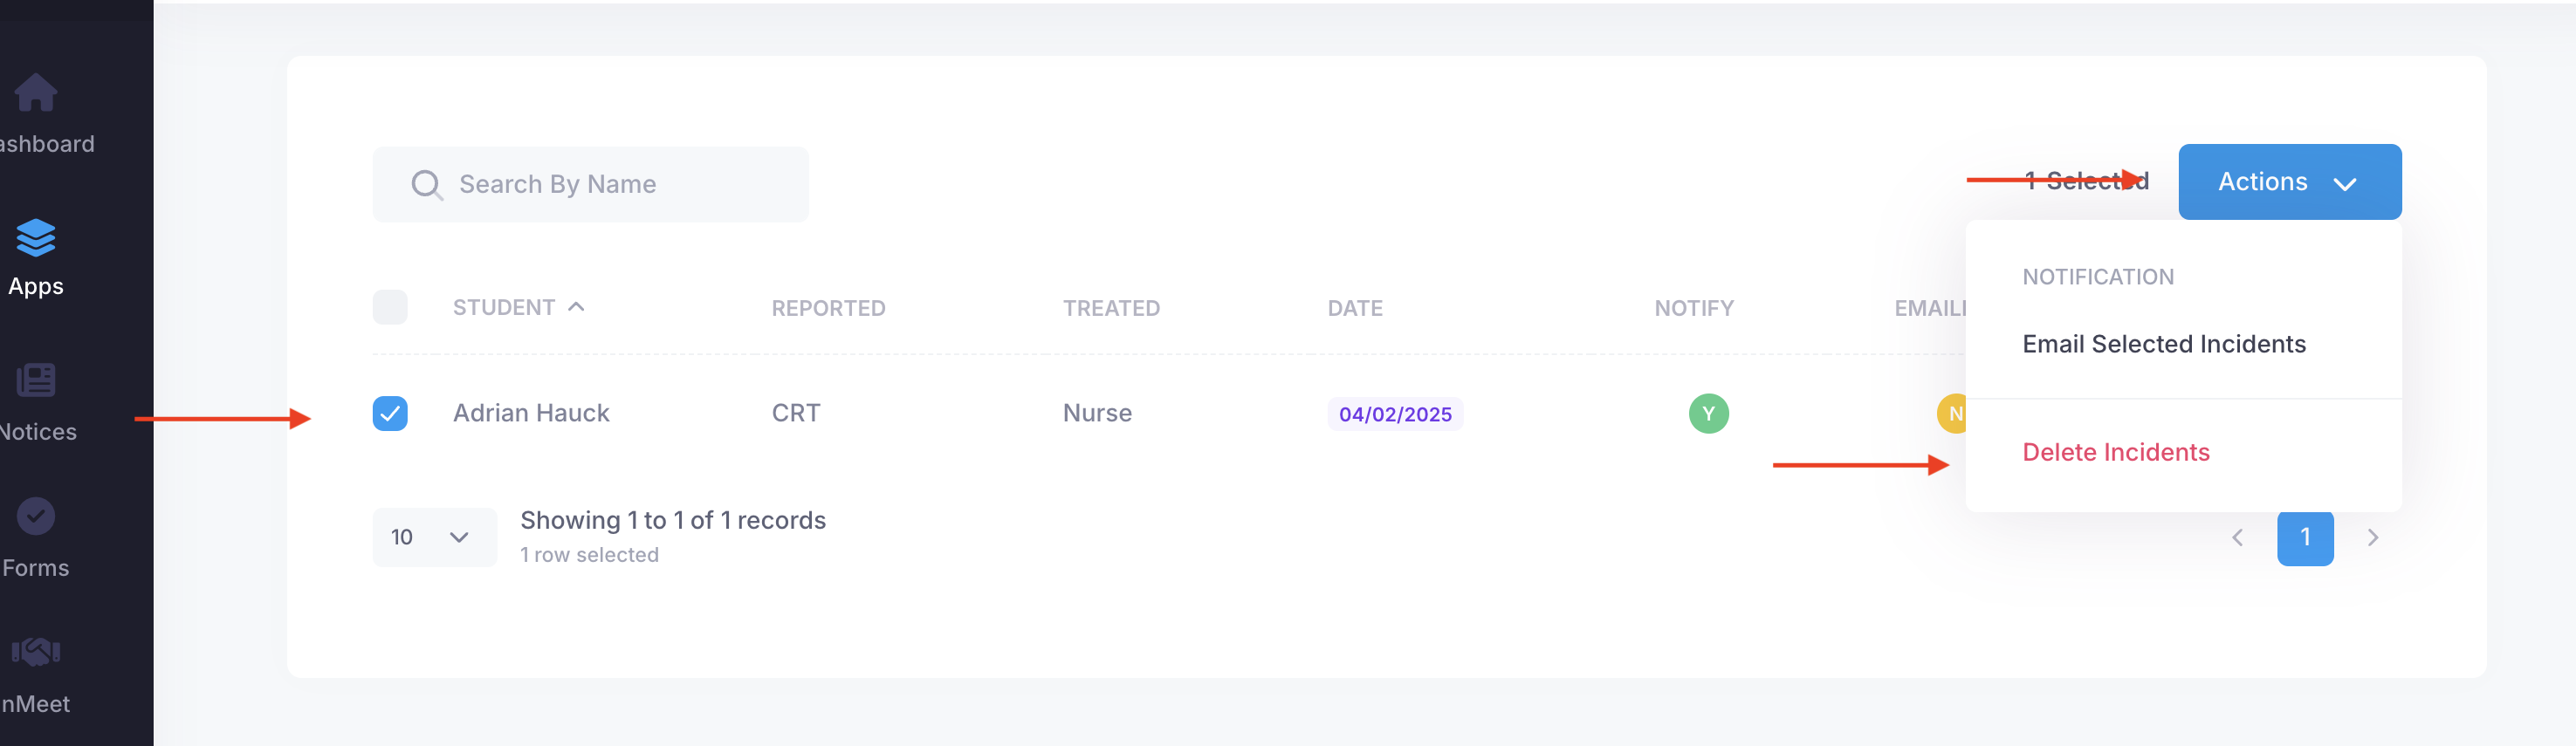This screenshot has width=2576, height=746.
Task: Click the previous page arrow
Action: click(2237, 538)
